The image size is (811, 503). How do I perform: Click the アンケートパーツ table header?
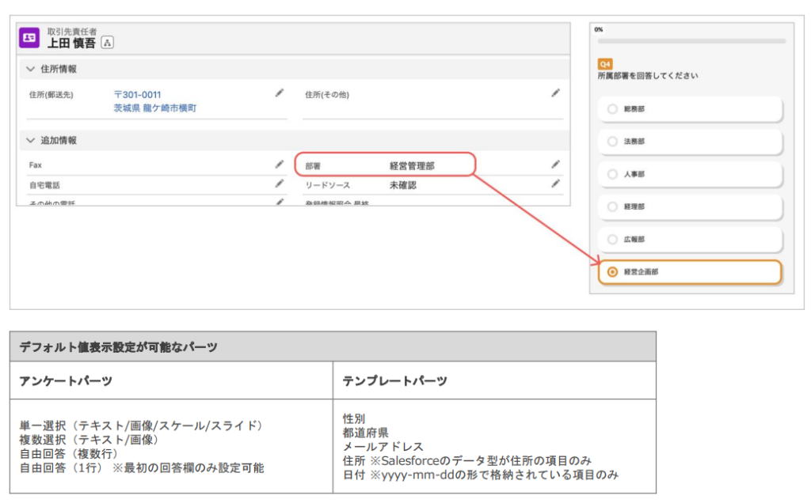[x=66, y=381]
